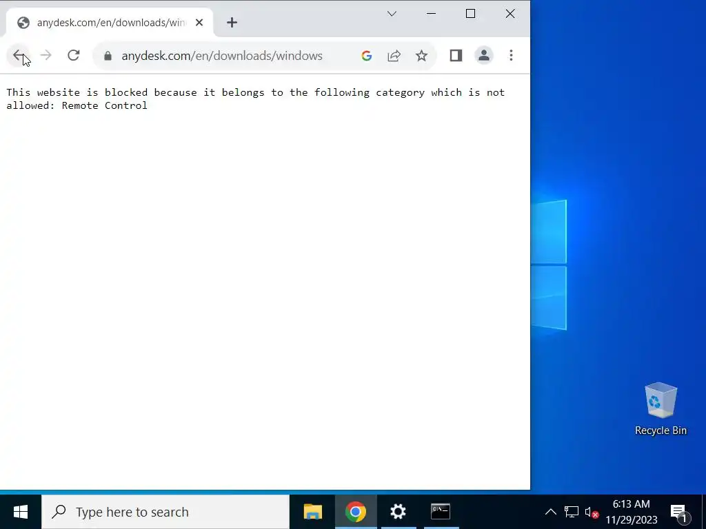Screen dimensions: 706x529
Task: Select the Recycle Bin desktop icon
Action: (x=660, y=408)
